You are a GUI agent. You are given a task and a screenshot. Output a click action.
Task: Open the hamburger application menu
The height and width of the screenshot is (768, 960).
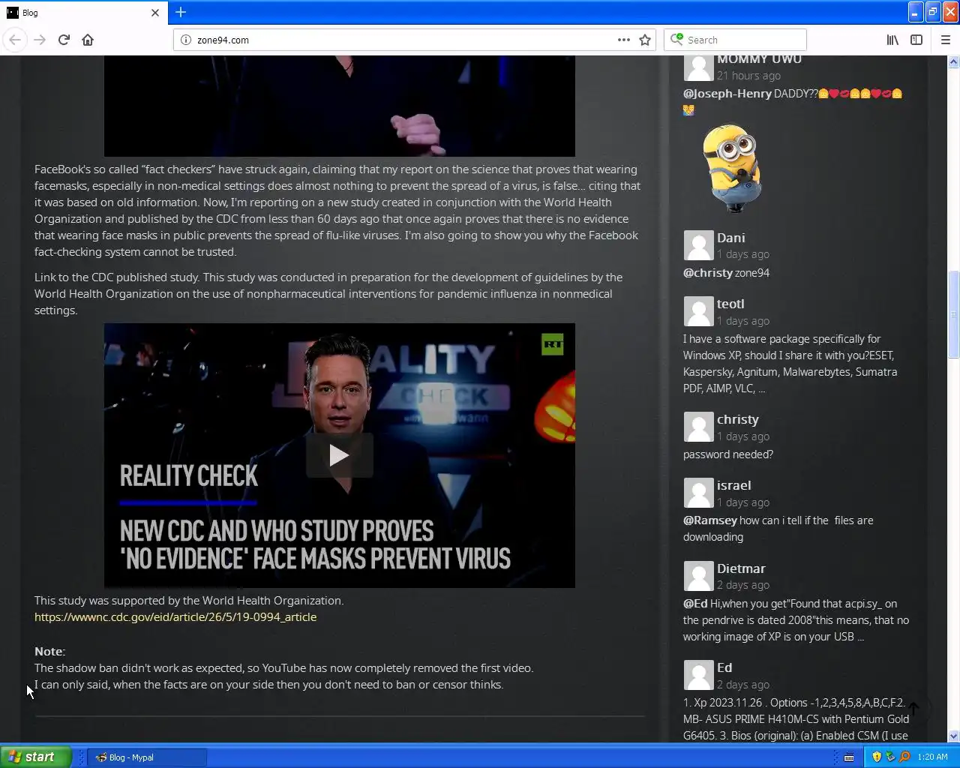(x=945, y=40)
